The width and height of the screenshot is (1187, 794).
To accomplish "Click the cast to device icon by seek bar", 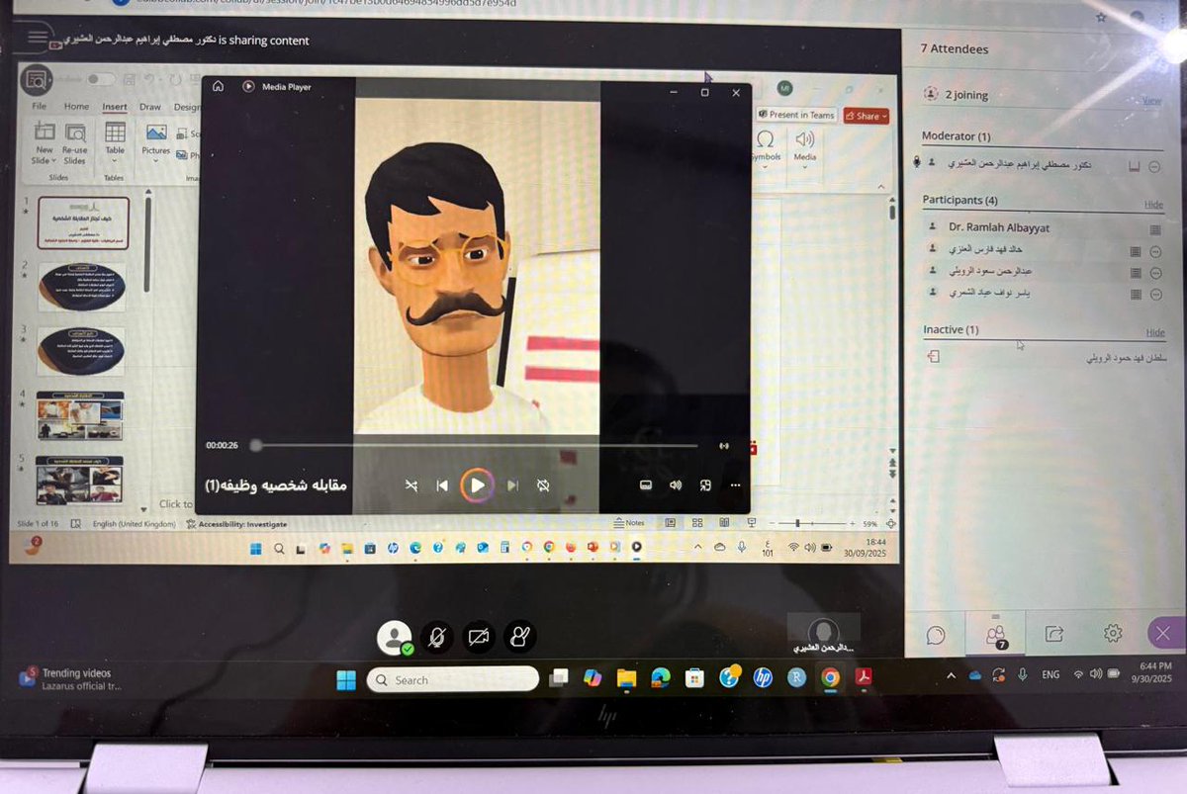I will [x=724, y=446].
